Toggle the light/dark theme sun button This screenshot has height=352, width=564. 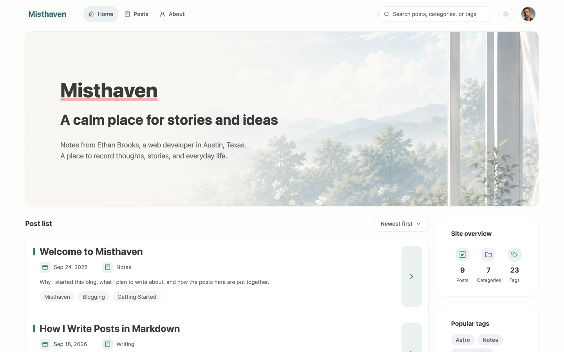pos(506,14)
